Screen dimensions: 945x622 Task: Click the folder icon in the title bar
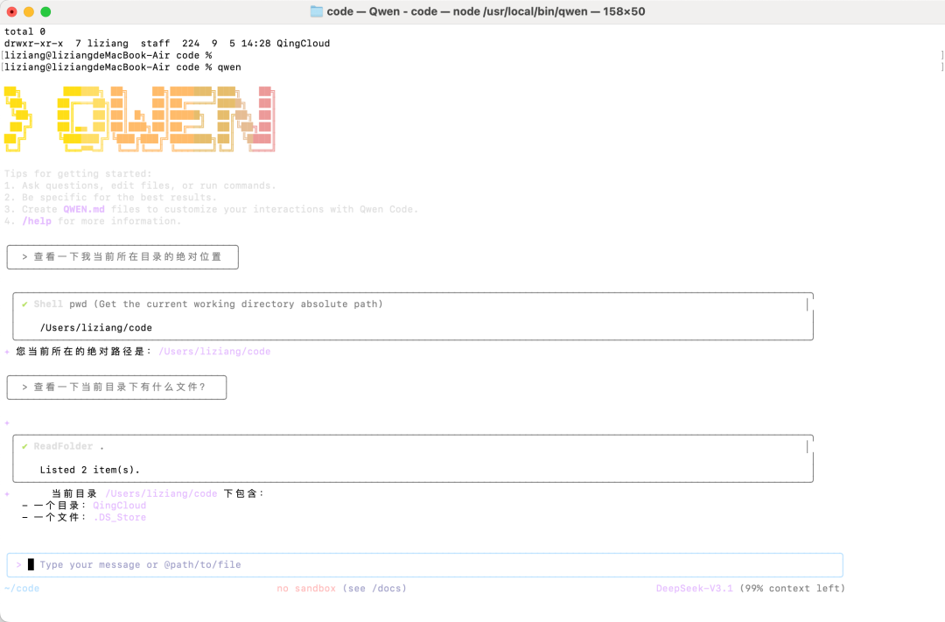click(317, 11)
